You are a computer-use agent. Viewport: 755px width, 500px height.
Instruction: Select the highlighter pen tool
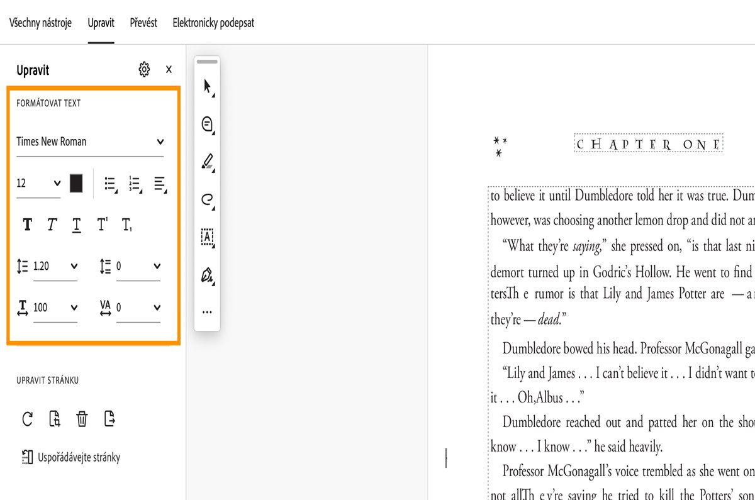[x=208, y=162]
